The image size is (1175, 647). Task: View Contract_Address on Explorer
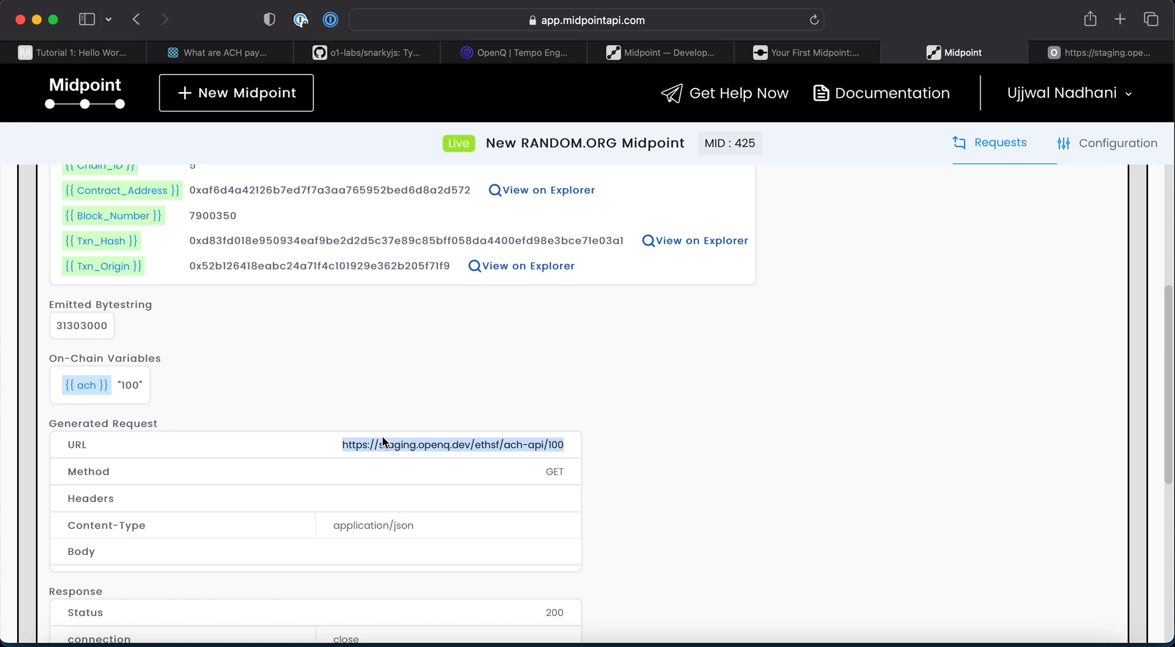click(542, 190)
